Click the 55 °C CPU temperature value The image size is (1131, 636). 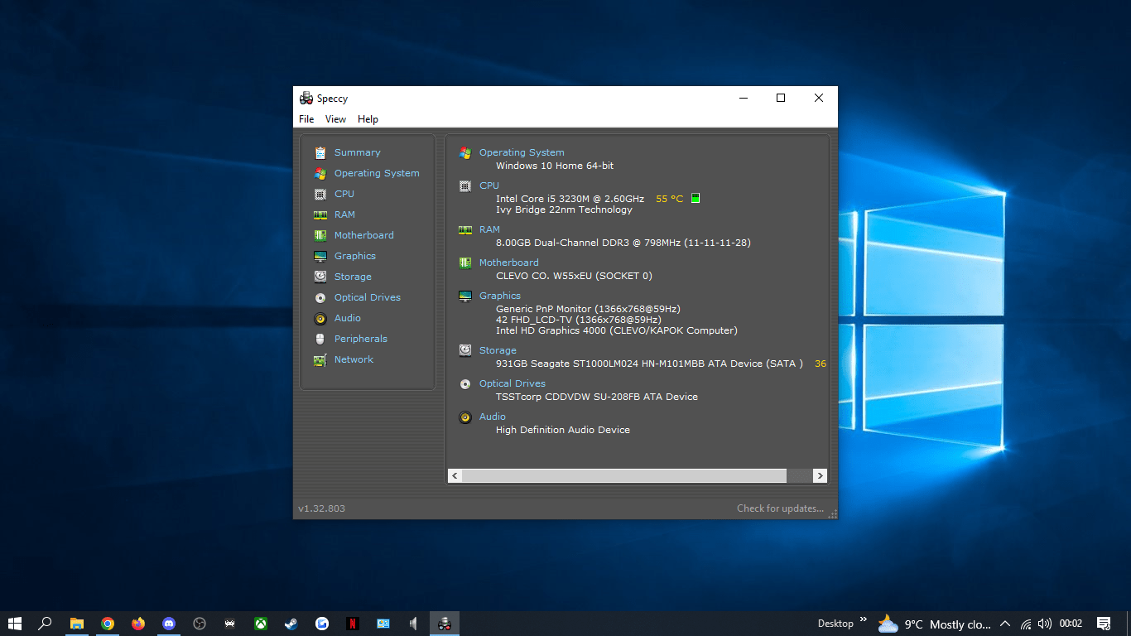[670, 199]
